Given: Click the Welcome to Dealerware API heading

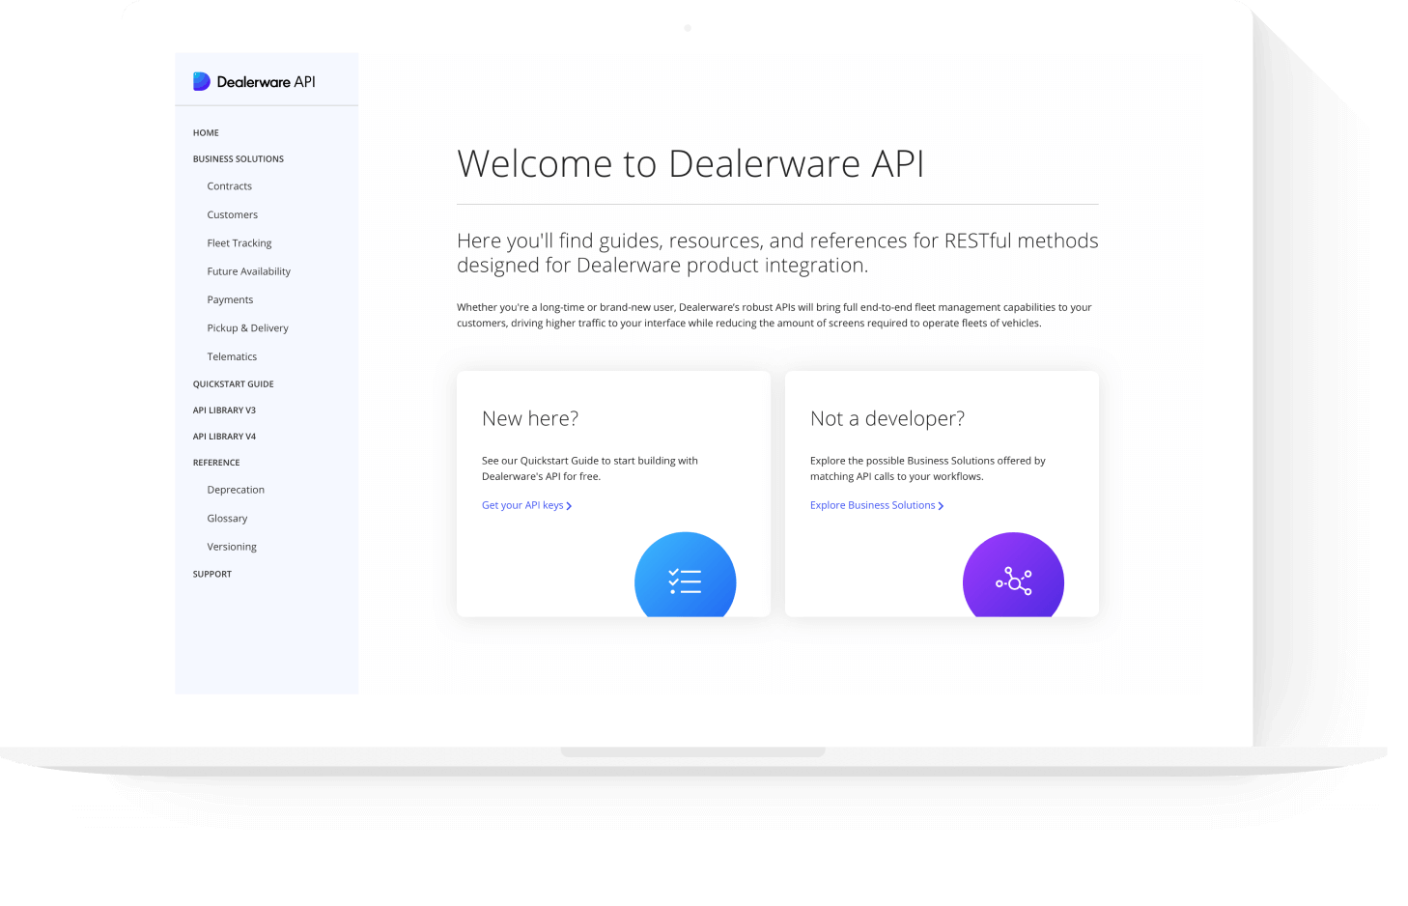Looking at the screenshot, I should (690, 163).
